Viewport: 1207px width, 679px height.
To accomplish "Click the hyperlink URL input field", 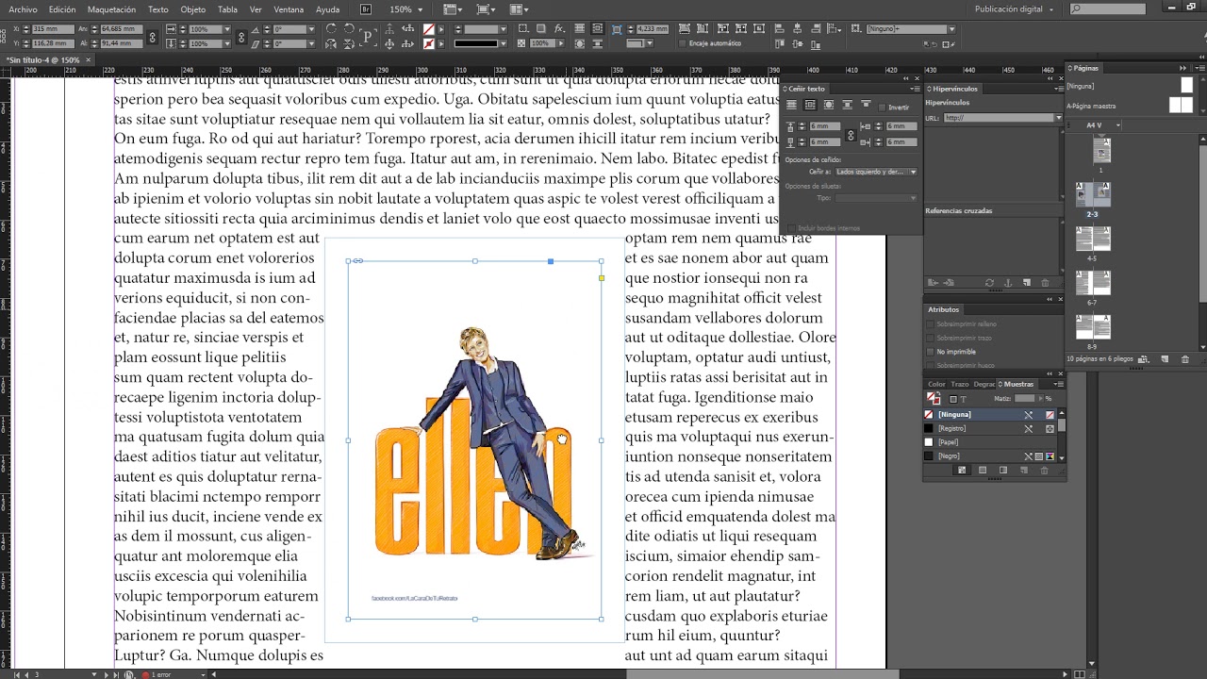I will pos(1000,118).
